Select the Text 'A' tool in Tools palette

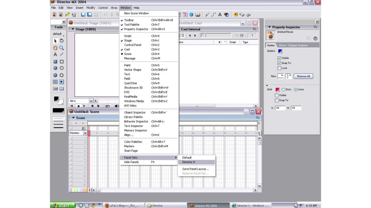pyautogui.click(x=55, y=55)
